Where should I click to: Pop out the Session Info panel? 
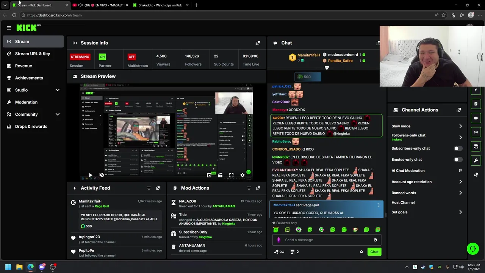(258, 43)
